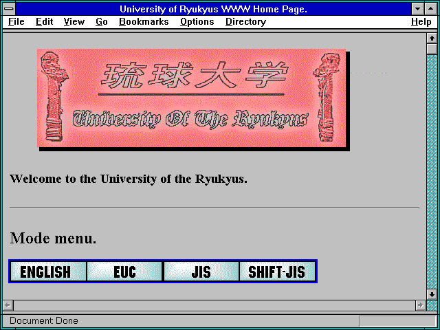Maximize the window with the up-arrow button
Screen dimensions: 440x330
(x=431, y=9)
